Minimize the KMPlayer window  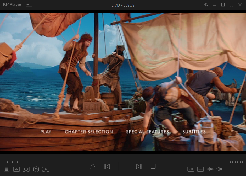click(215, 6)
